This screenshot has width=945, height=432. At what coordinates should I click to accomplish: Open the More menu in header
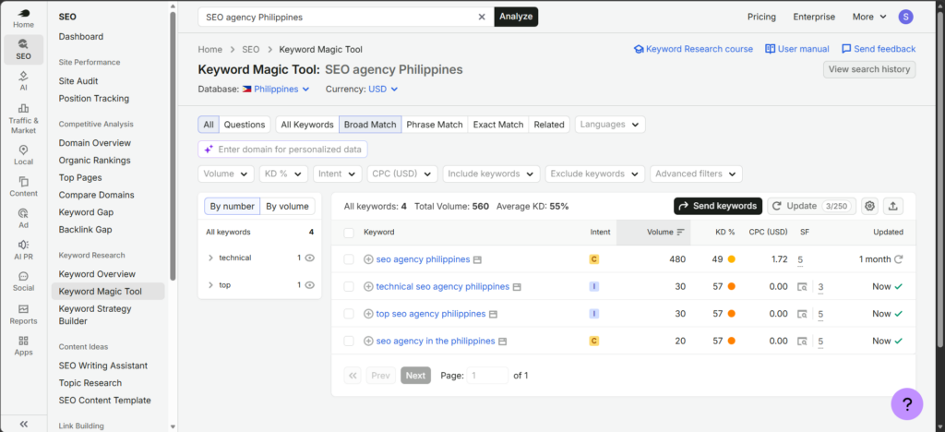point(869,17)
